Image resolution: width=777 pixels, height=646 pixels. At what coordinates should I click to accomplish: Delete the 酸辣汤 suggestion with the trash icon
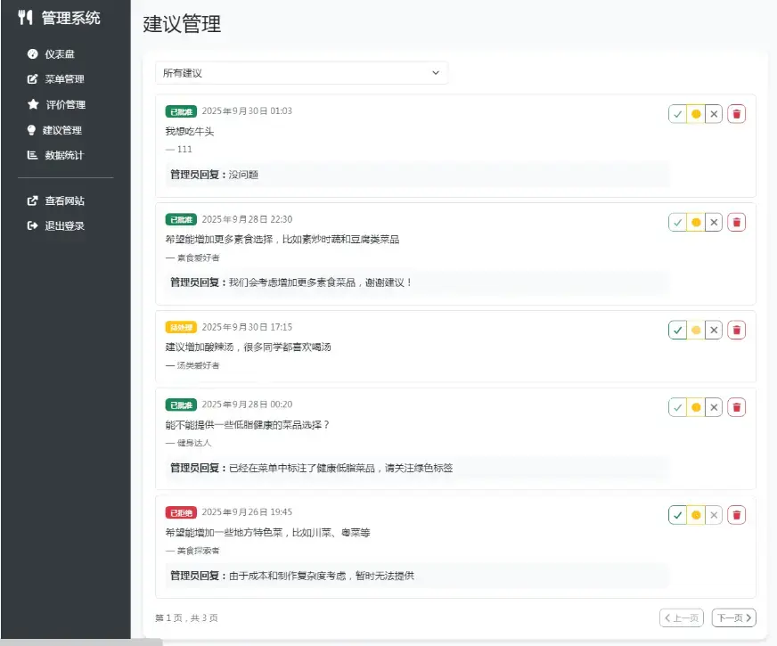(736, 330)
